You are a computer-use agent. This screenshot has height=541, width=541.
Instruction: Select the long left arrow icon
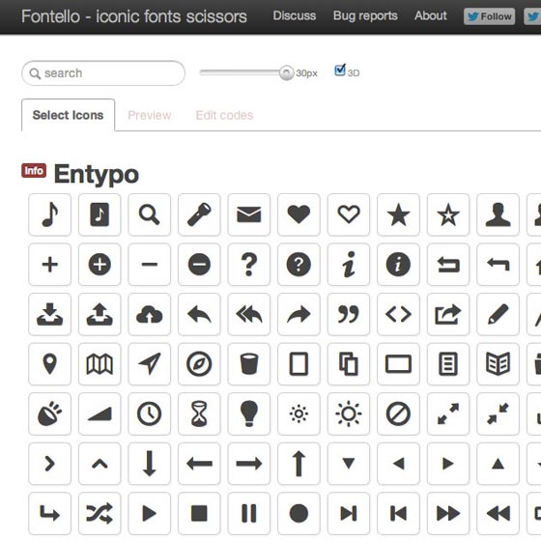[199, 464]
